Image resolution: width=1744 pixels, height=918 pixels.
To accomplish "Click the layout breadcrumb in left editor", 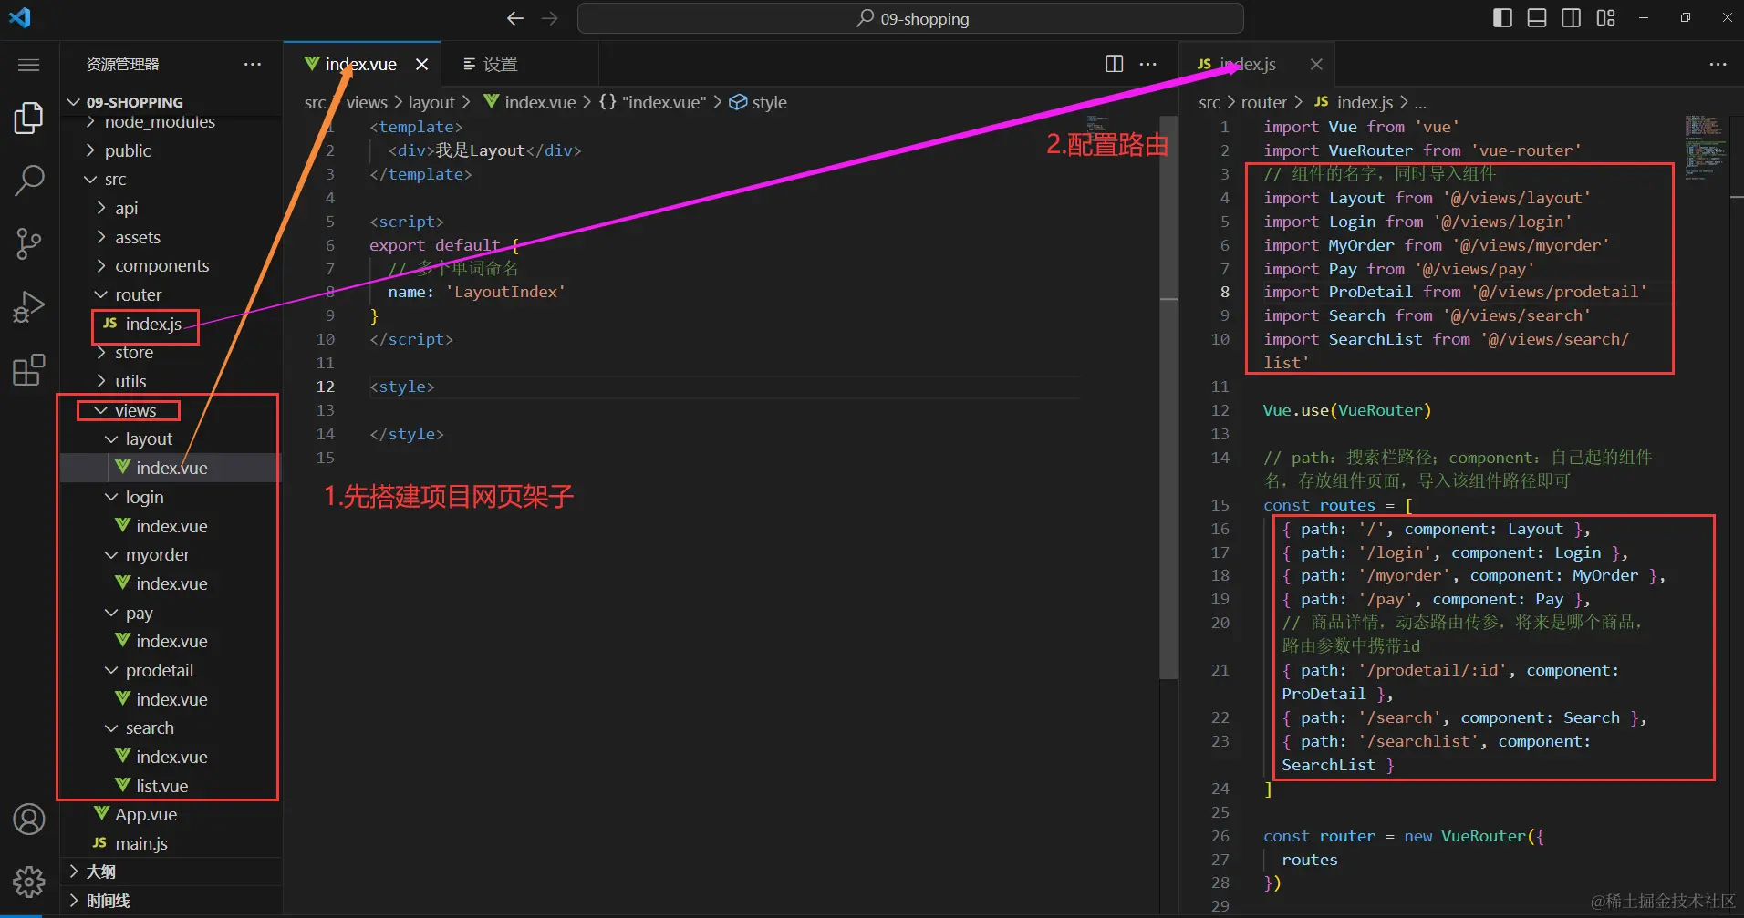I will coord(431,103).
